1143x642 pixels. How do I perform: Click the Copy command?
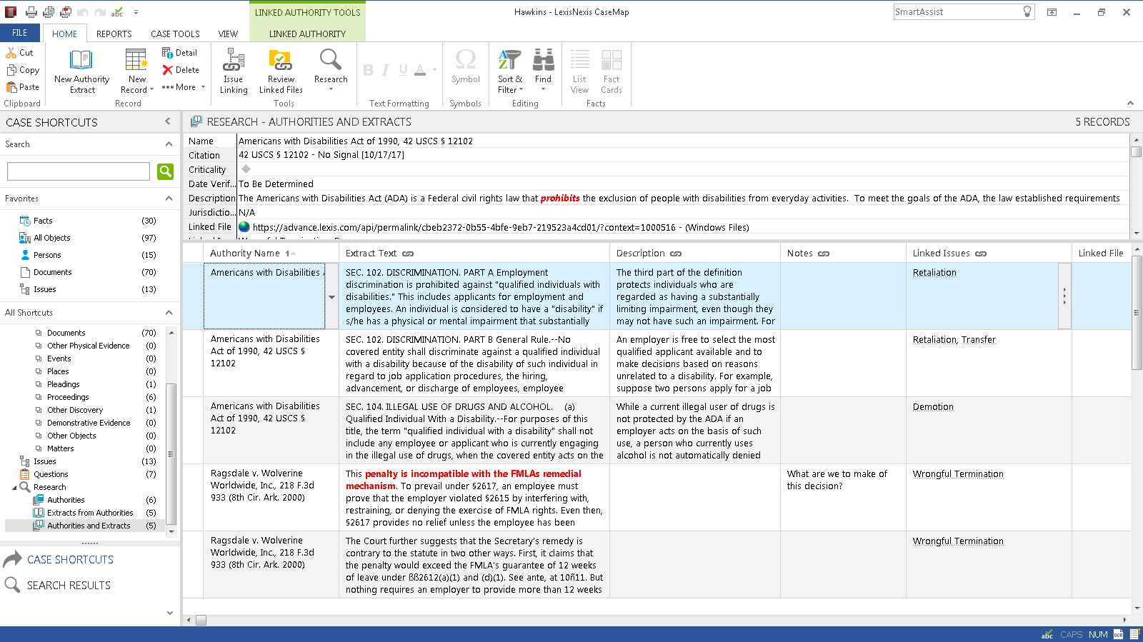point(23,70)
